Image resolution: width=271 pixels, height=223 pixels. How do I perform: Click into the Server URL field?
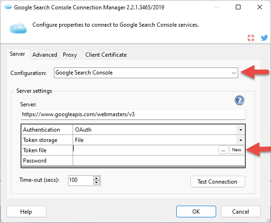click(x=133, y=114)
